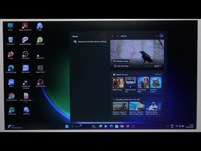Open Google Chrome desktop shortcut

(11, 96)
